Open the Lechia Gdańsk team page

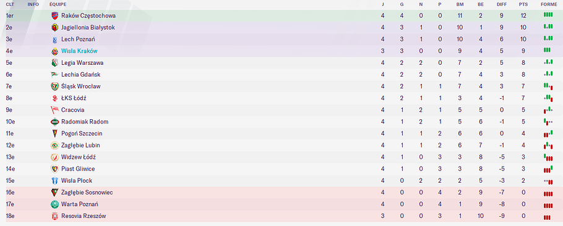pos(81,75)
